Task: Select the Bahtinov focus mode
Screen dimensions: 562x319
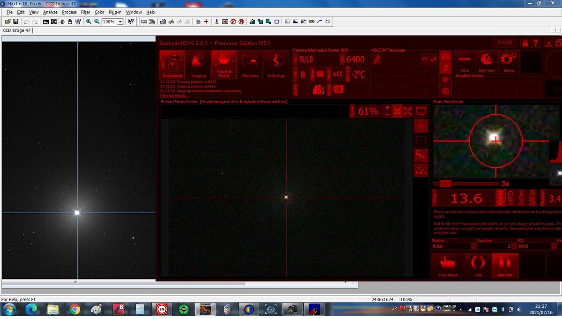Action: click(x=532, y=198)
